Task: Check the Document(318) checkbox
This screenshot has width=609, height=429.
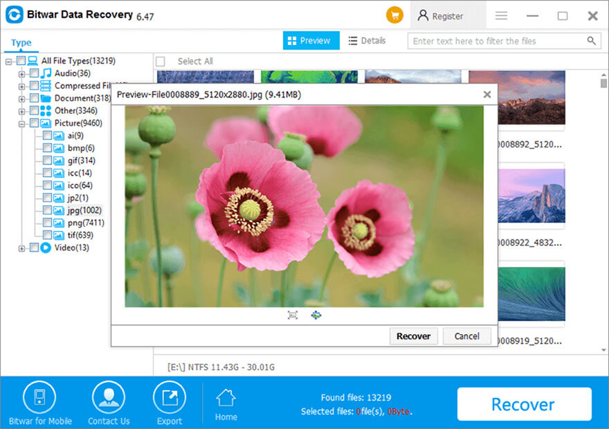Action: [34, 98]
